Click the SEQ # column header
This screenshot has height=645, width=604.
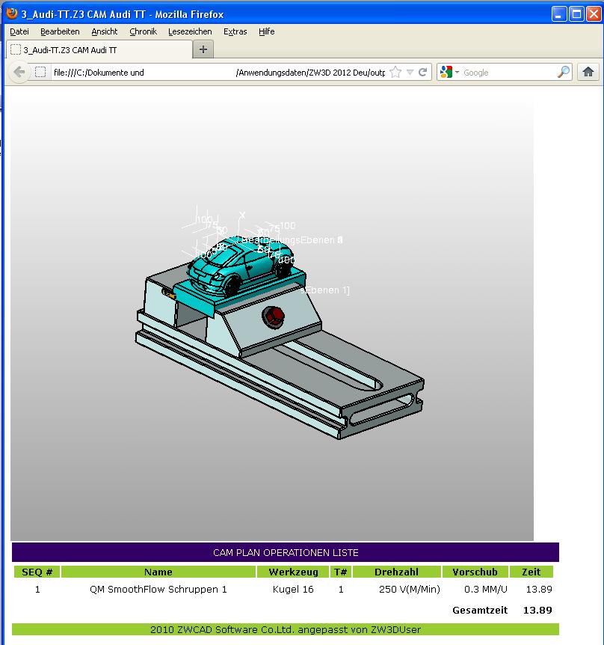[x=37, y=572]
